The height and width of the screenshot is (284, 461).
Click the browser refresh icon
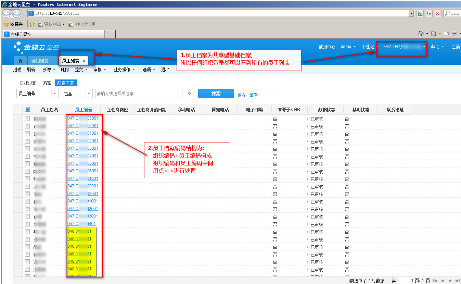pyautogui.click(x=428, y=13)
